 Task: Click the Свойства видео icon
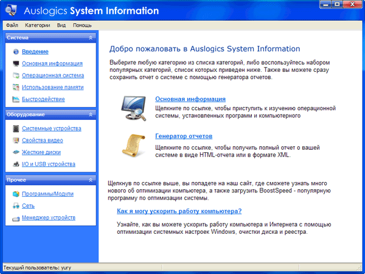point(16,141)
